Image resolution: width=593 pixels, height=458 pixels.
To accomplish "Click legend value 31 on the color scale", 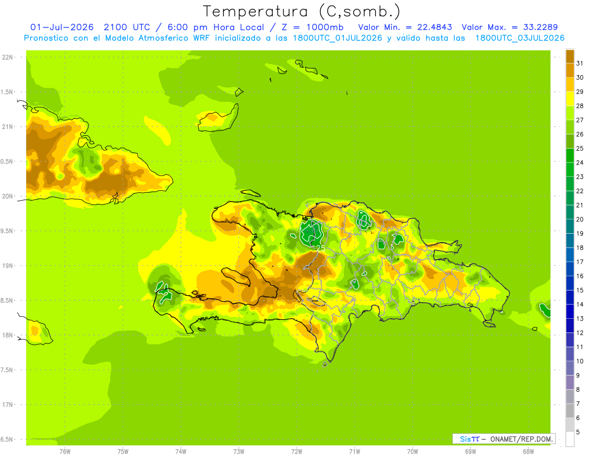I will pos(580,63).
